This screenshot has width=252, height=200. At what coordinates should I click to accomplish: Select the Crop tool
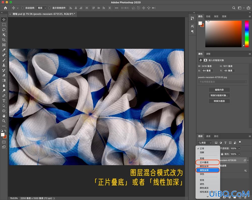pyautogui.click(x=4, y=40)
